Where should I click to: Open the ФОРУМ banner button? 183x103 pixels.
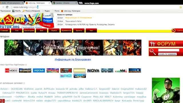coord(166,44)
